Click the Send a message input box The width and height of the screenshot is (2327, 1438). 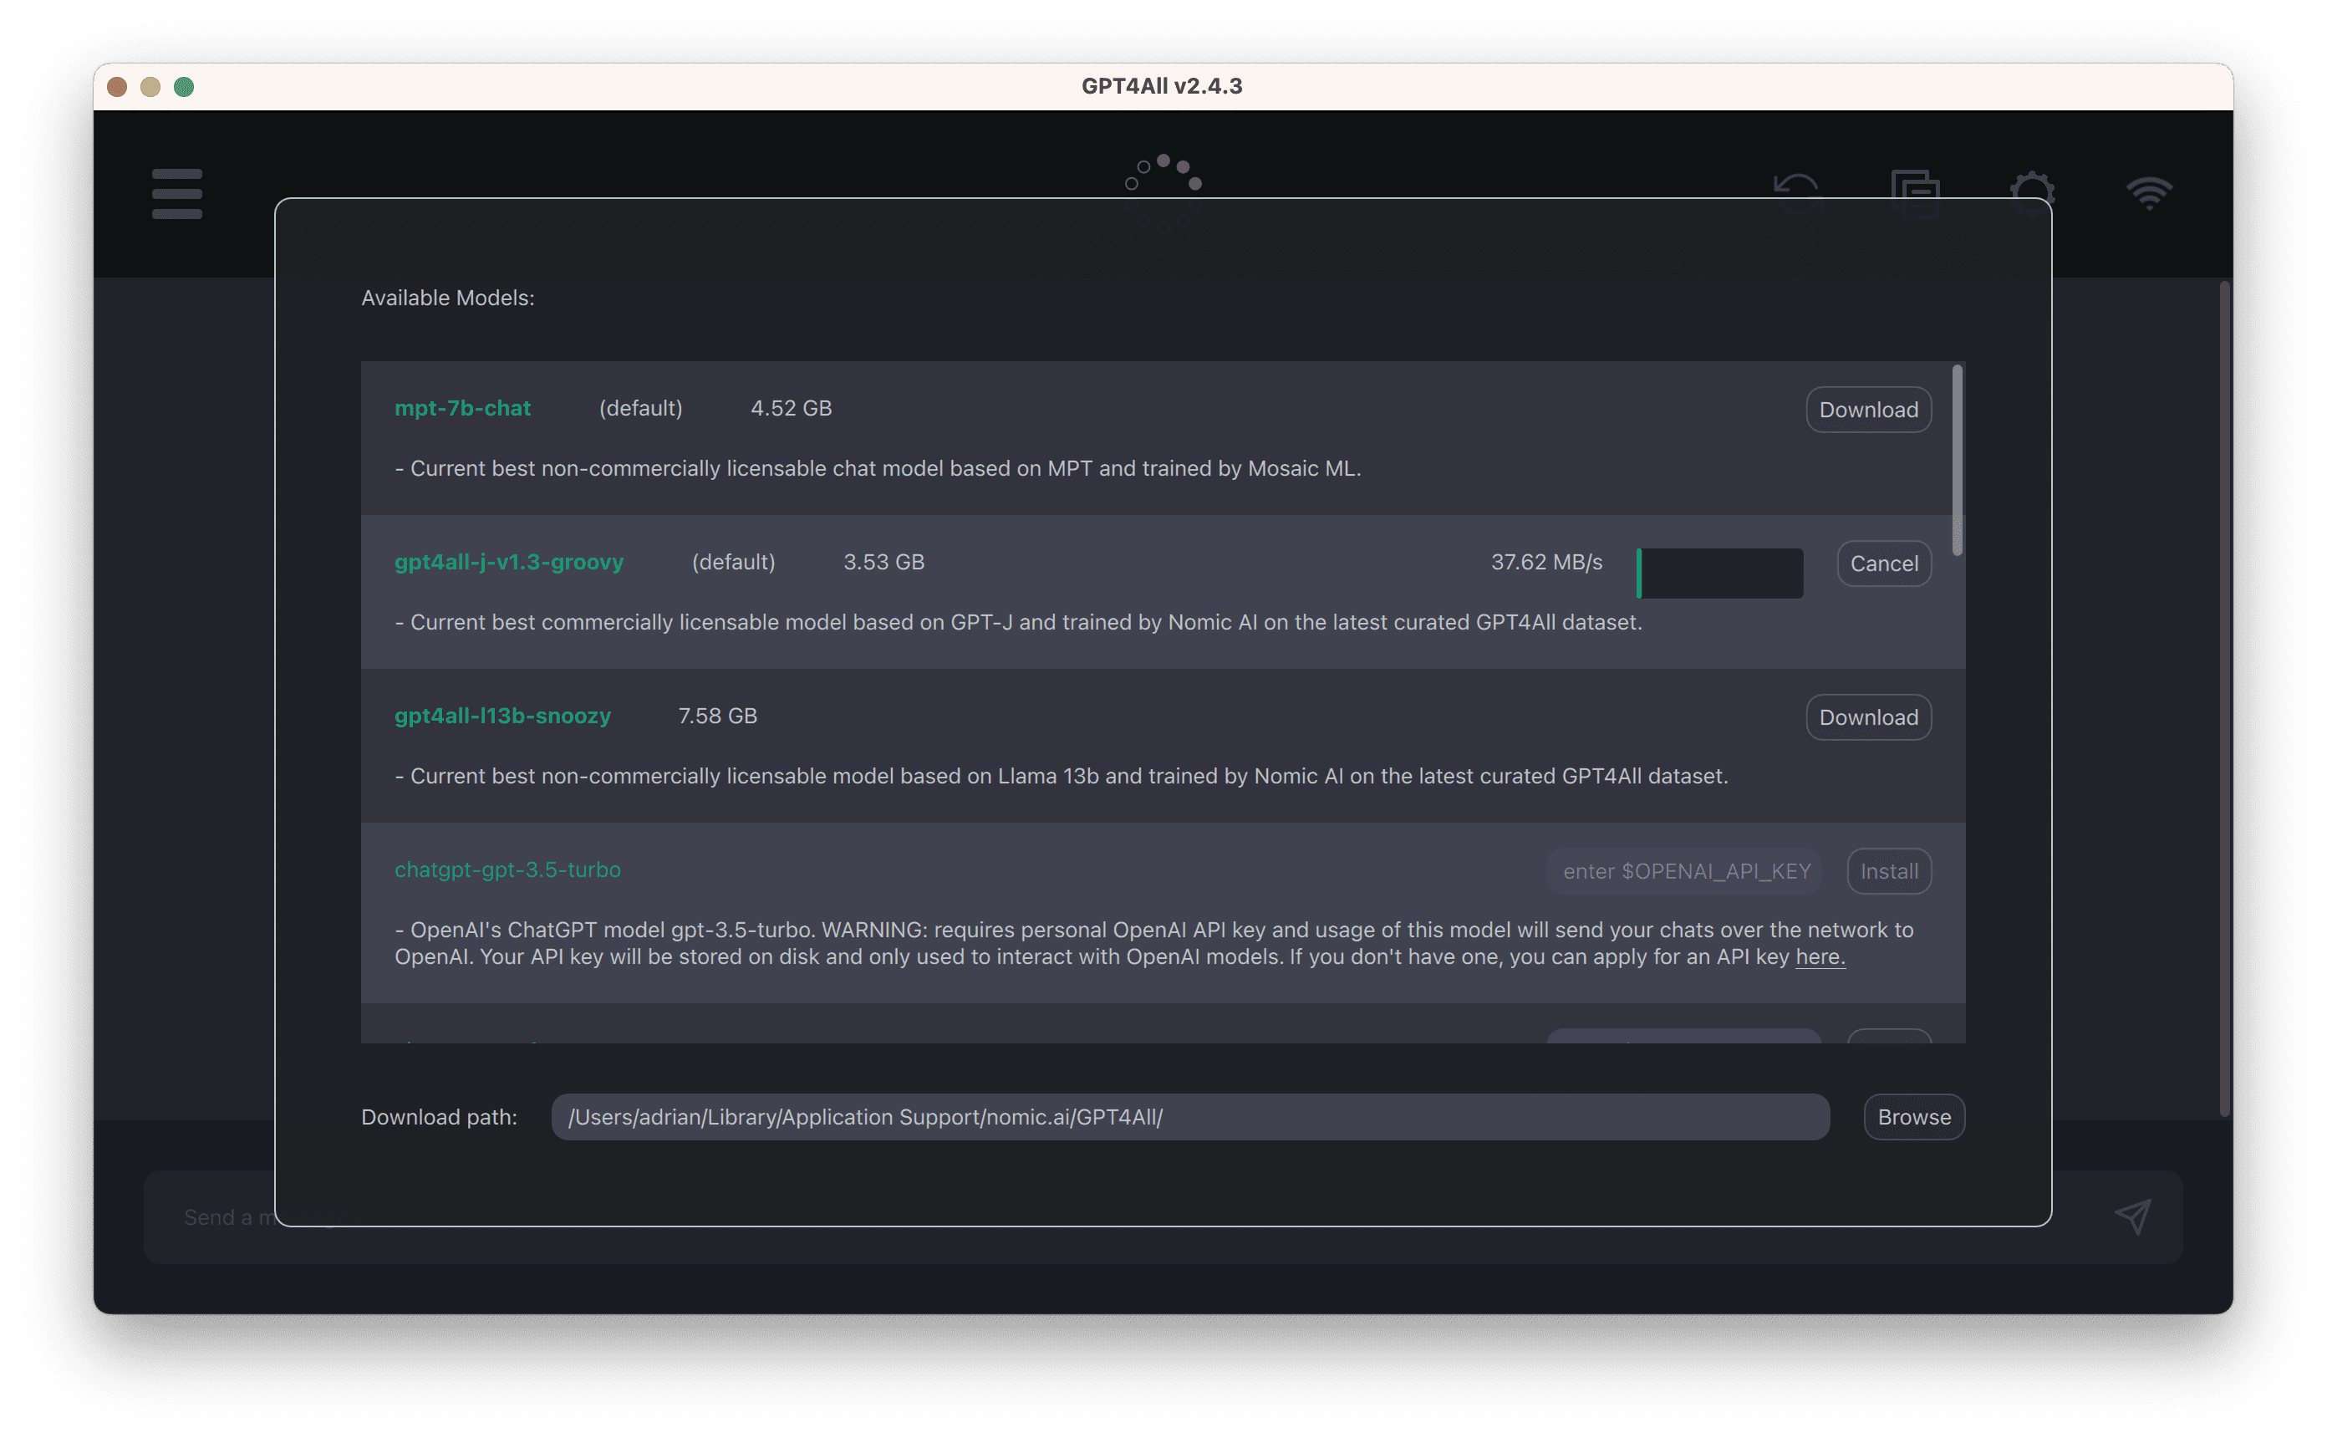point(219,1217)
